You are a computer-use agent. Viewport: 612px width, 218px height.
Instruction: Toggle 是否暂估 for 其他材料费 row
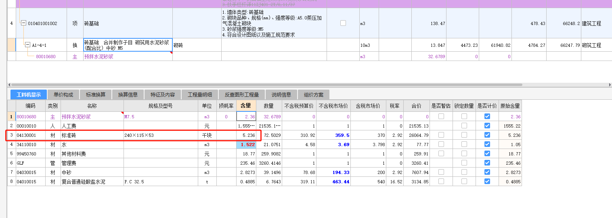(x=441, y=153)
